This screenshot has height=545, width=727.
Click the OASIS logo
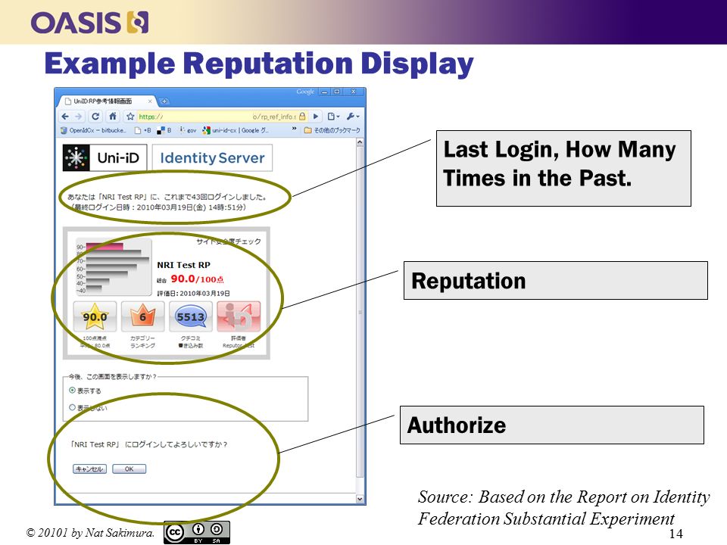(89, 23)
